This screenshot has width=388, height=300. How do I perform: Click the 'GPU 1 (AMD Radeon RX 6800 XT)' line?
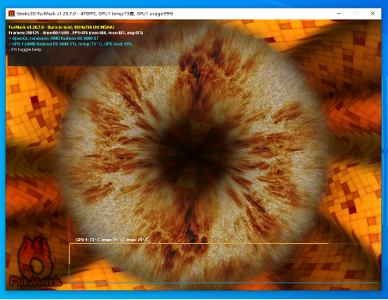click(x=70, y=44)
